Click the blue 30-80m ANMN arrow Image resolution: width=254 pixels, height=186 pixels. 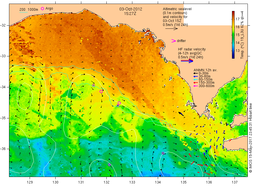[x=196, y=76]
